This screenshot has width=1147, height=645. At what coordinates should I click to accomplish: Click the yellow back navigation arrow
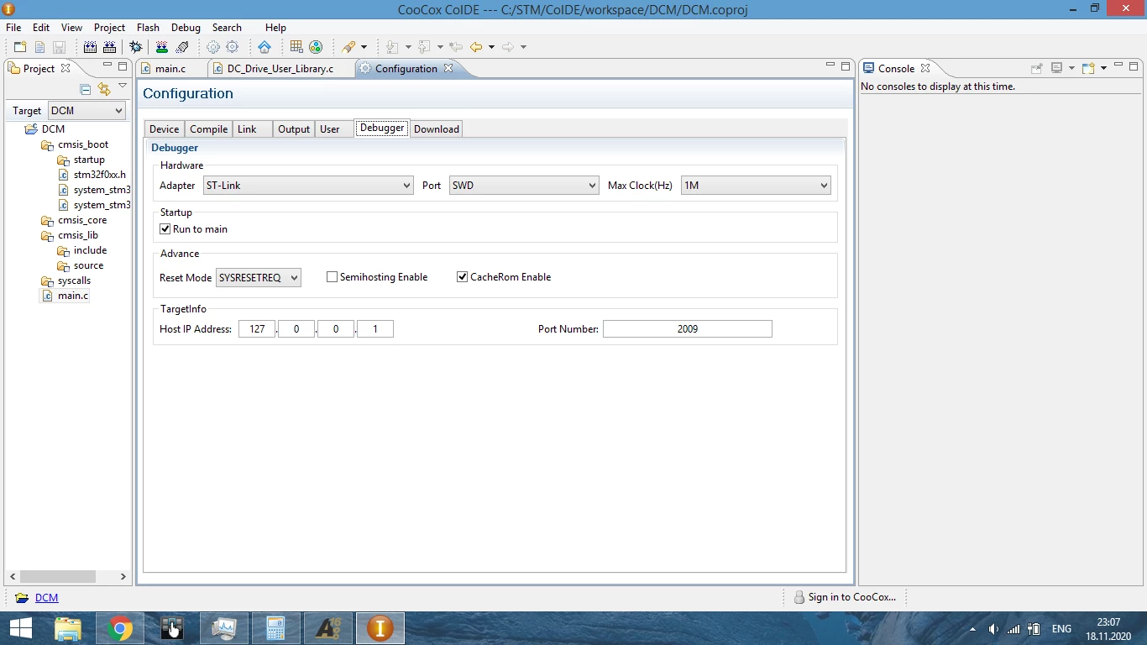coord(476,47)
